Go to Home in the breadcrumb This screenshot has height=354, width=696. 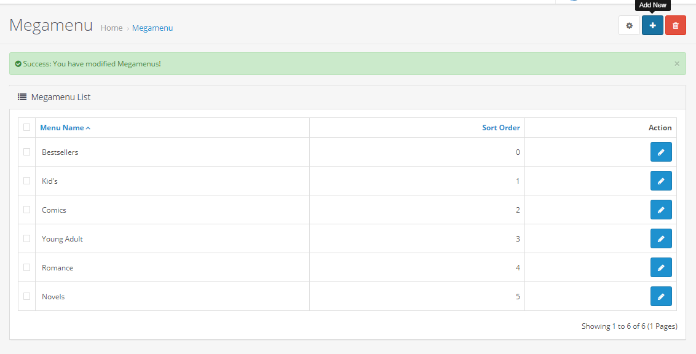(111, 28)
